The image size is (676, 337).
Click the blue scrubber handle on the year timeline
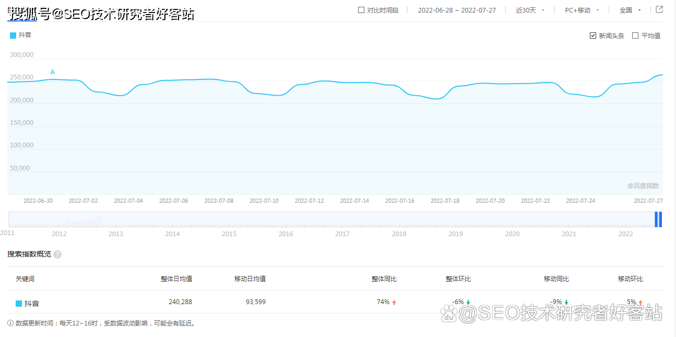pos(658,219)
